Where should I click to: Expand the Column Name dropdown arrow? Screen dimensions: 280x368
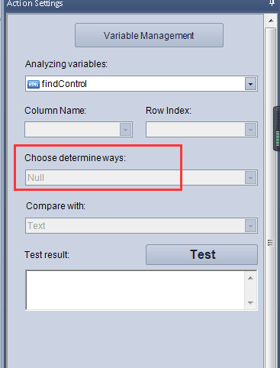click(x=125, y=130)
